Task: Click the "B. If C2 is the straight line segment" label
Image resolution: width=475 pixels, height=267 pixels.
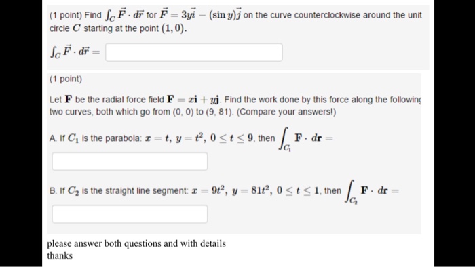Action: (119, 191)
